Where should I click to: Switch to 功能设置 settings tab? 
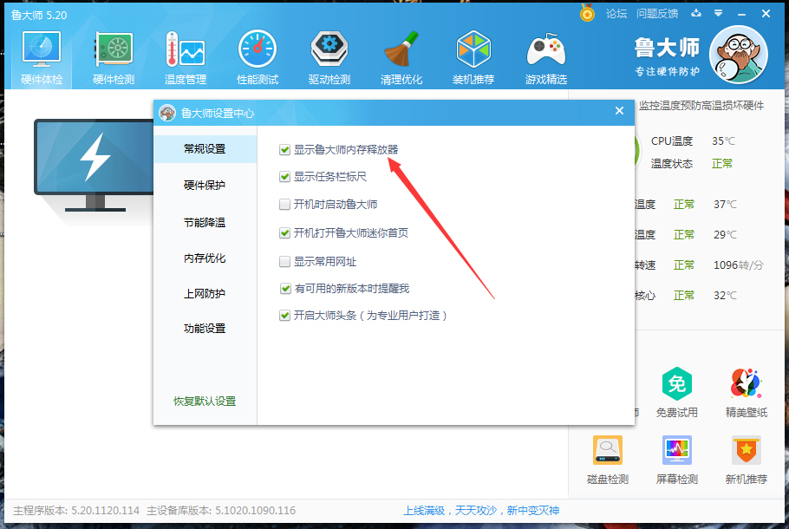(203, 328)
